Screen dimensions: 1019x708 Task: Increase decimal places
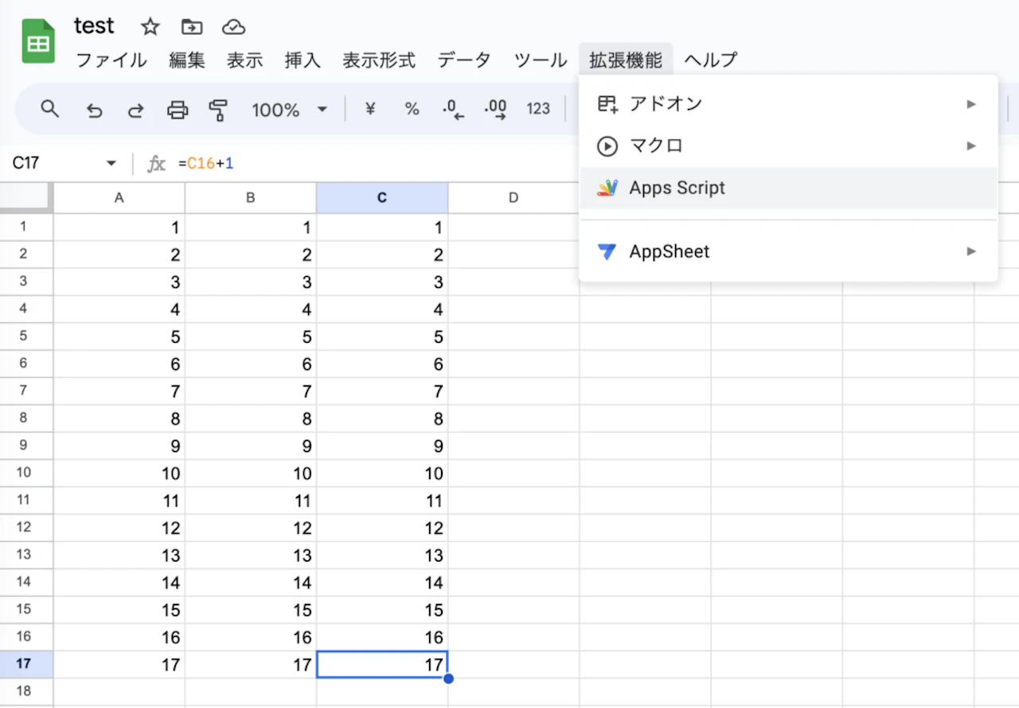point(496,110)
